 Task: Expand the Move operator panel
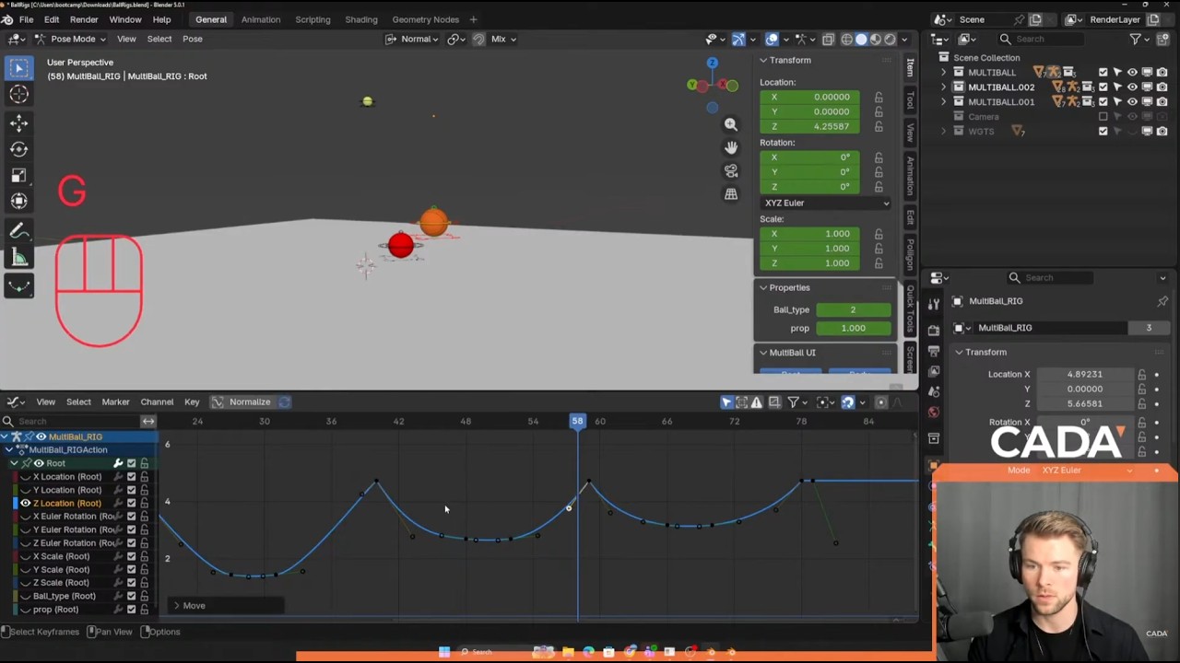click(x=177, y=606)
